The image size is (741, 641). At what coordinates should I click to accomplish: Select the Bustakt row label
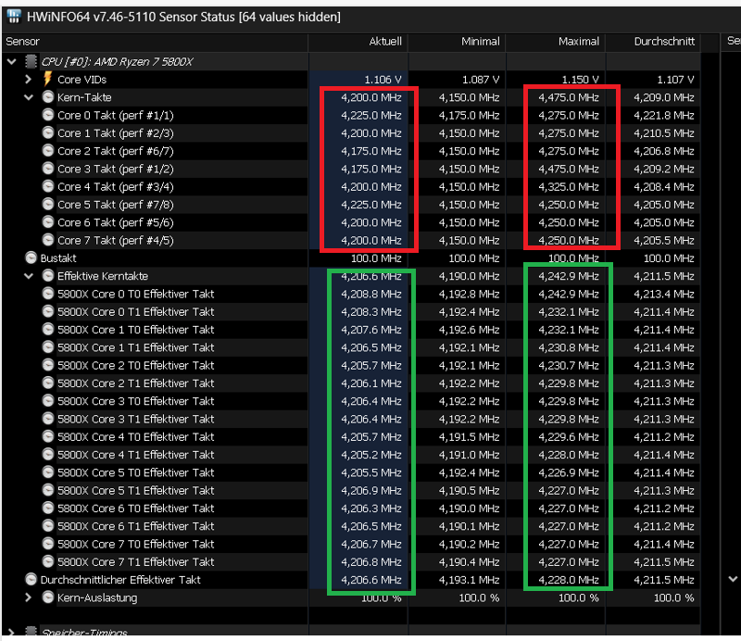(58, 258)
